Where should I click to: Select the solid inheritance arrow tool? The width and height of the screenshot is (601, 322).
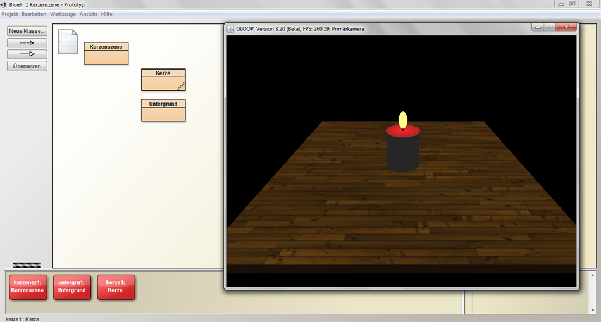tap(27, 54)
